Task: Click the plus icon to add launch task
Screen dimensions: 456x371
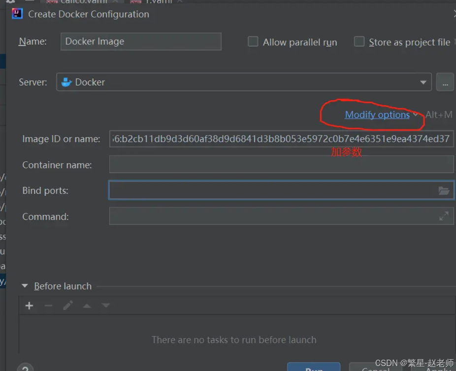Action: (x=30, y=306)
